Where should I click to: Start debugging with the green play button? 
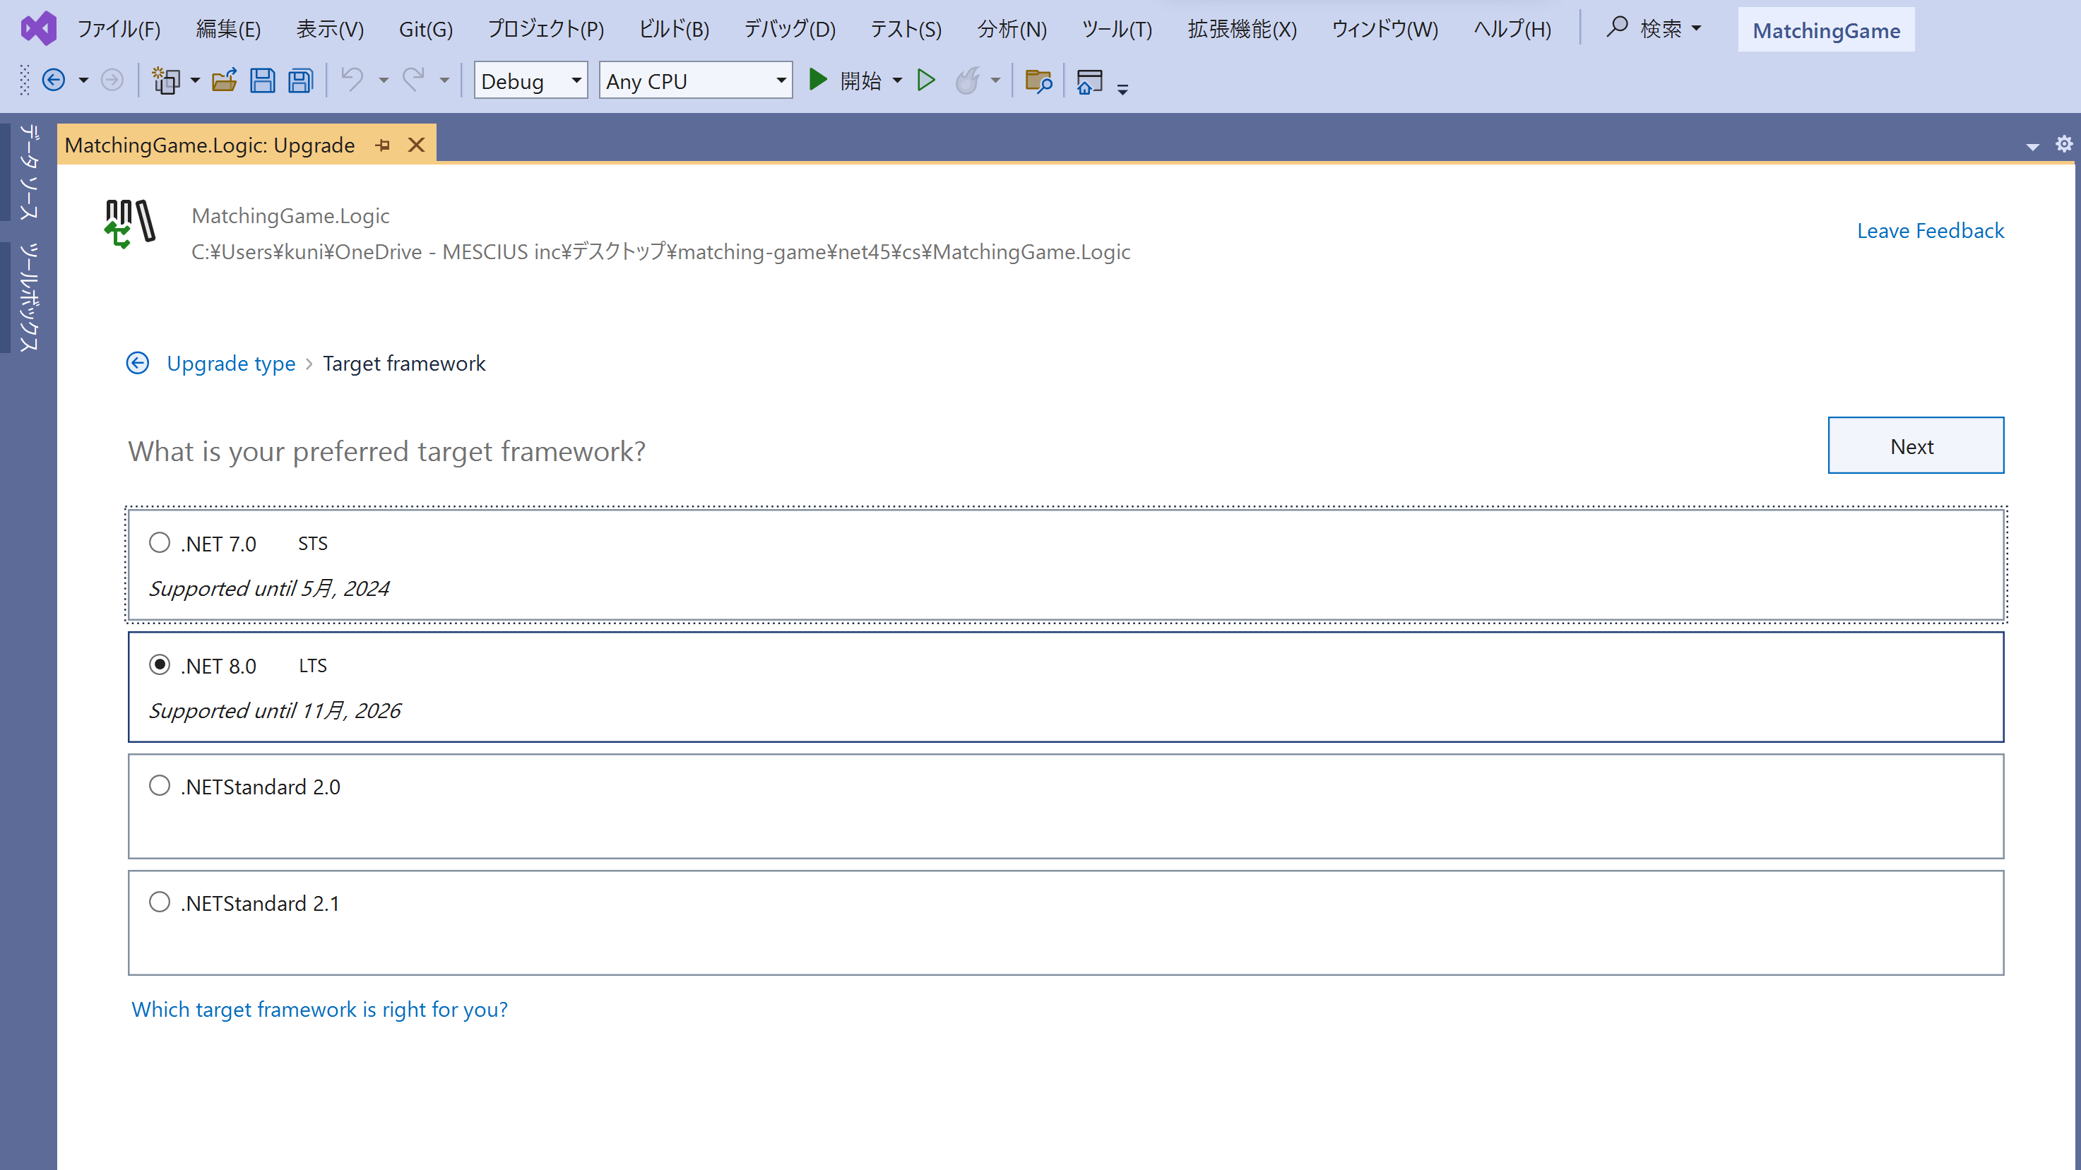point(817,80)
